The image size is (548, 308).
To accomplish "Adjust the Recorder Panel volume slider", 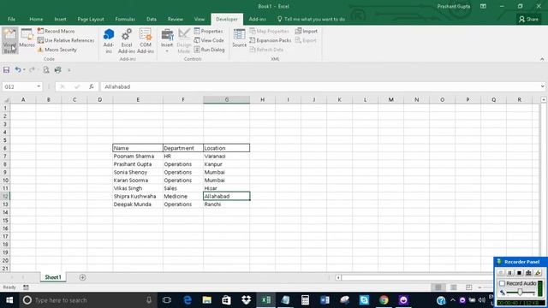I will (x=520, y=293).
